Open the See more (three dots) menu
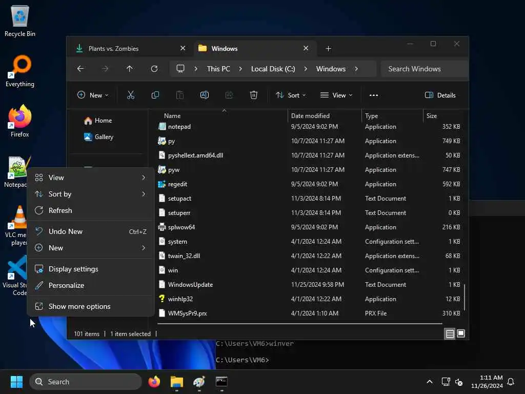Image resolution: width=525 pixels, height=394 pixels. 374,95
